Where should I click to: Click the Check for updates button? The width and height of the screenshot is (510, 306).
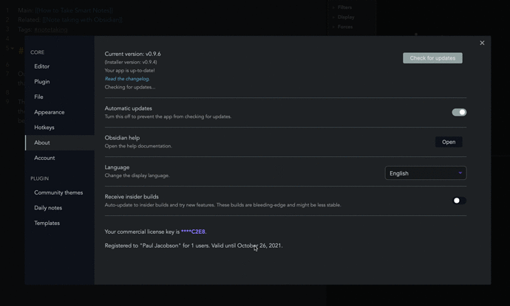click(x=432, y=58)
